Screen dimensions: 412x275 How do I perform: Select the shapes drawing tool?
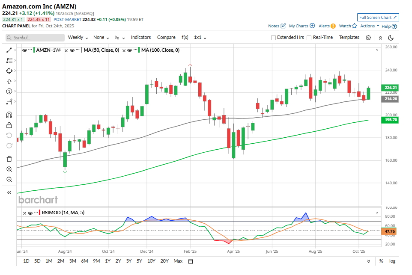(x=9, y=71)
